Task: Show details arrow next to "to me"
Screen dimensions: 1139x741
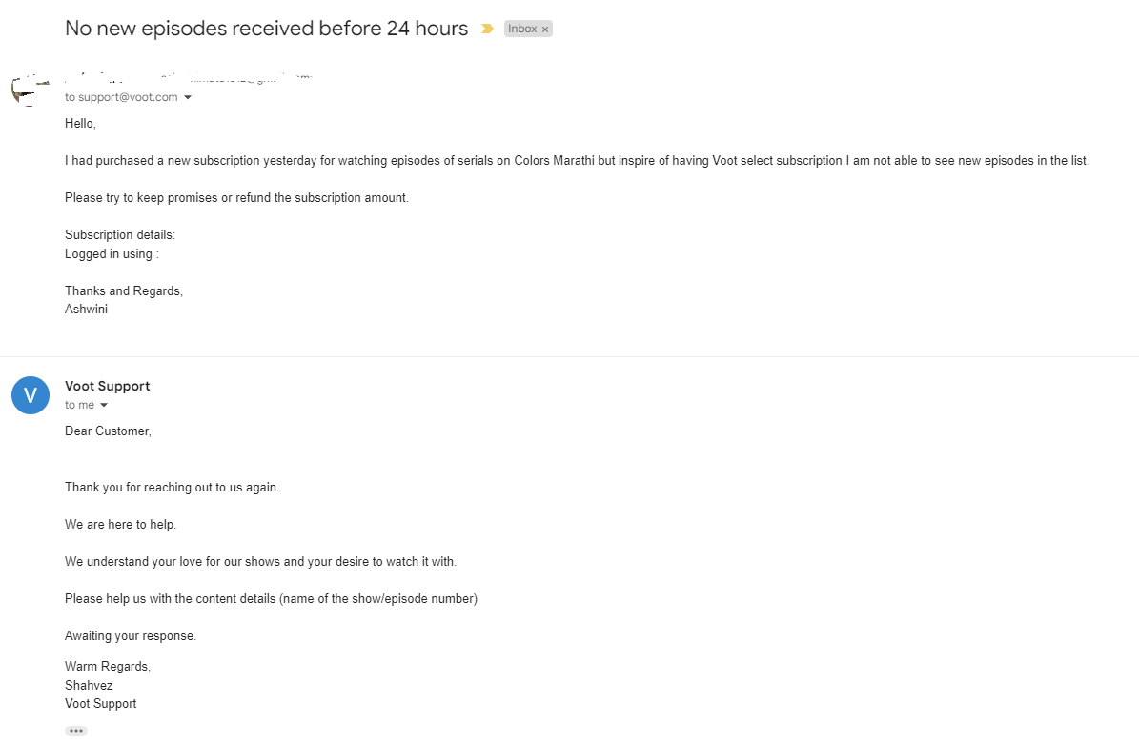Action: tap(104, 405)
